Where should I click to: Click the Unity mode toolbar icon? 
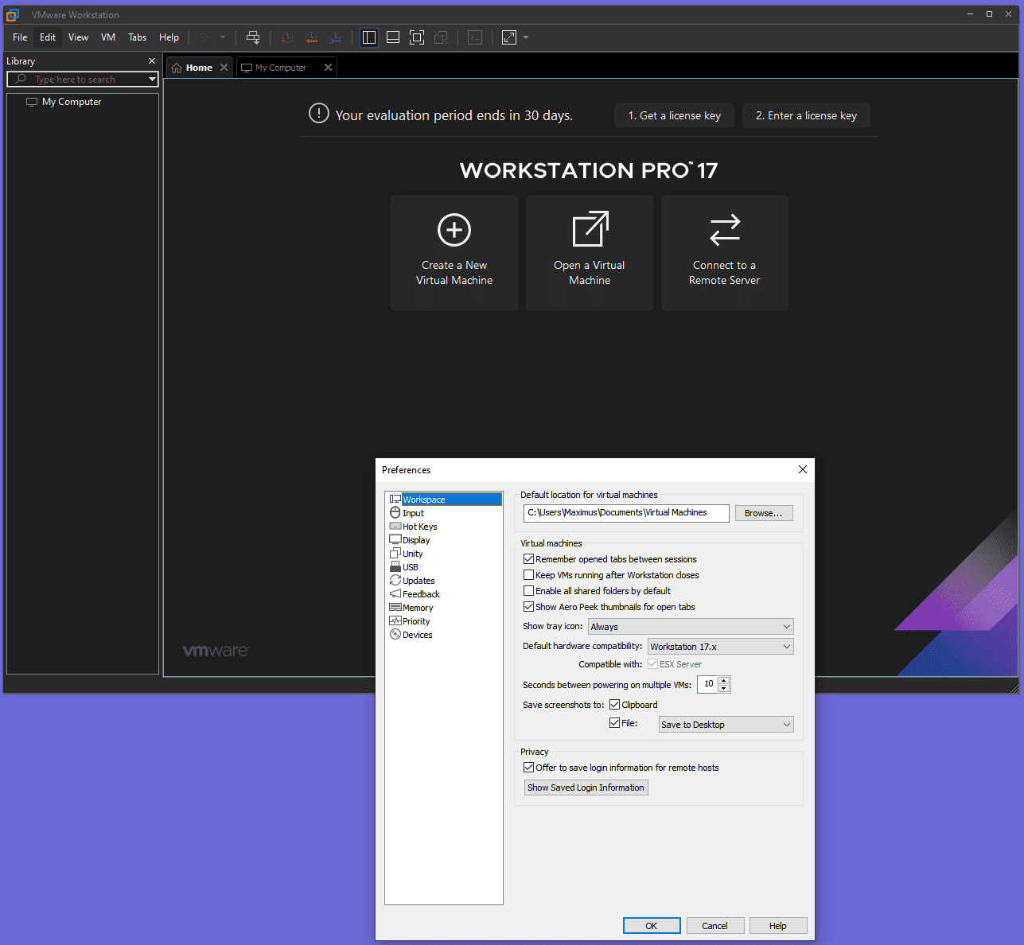[x=441, y=37]
